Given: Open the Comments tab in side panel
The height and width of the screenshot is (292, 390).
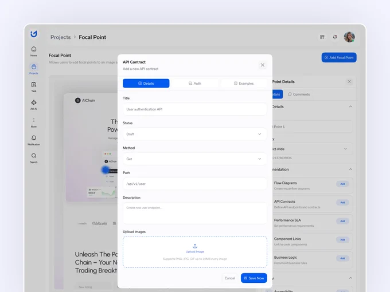Looking at the screenshot, I should (x=299, y=94).
